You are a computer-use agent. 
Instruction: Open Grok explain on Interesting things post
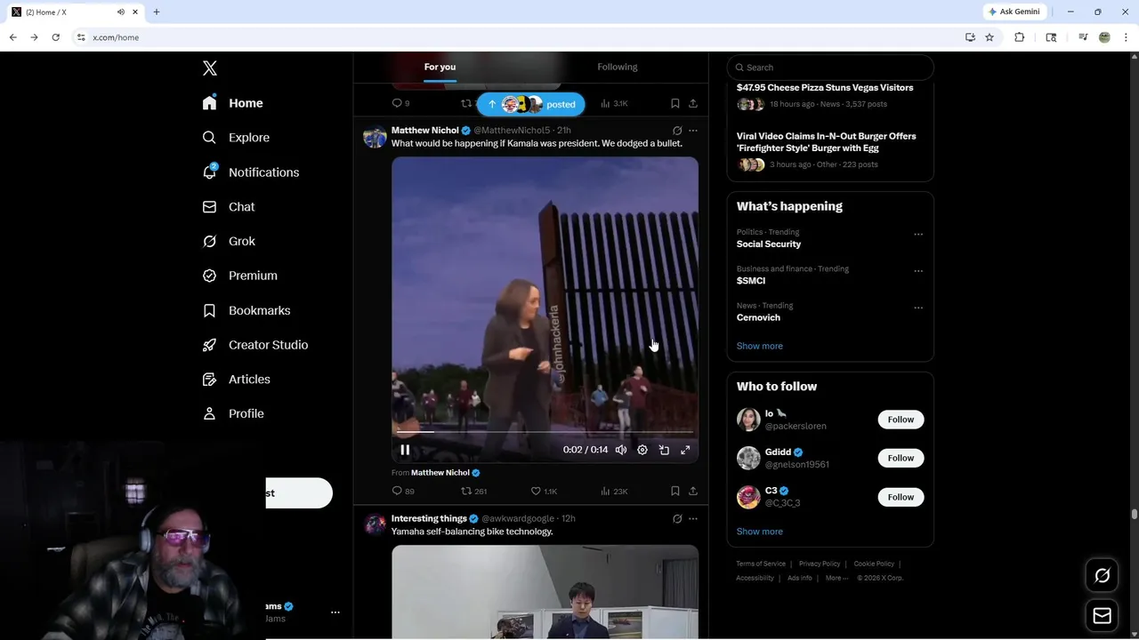point(677,519)
